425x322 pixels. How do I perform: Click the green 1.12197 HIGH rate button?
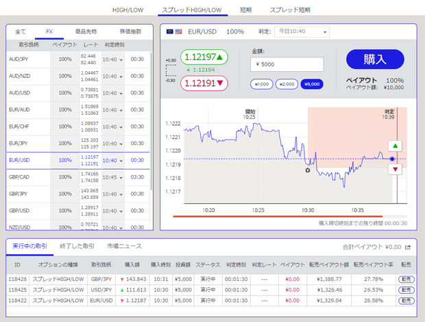point(204,57)
